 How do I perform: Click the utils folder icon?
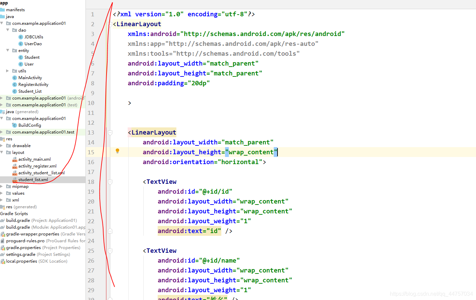[15, 71]
